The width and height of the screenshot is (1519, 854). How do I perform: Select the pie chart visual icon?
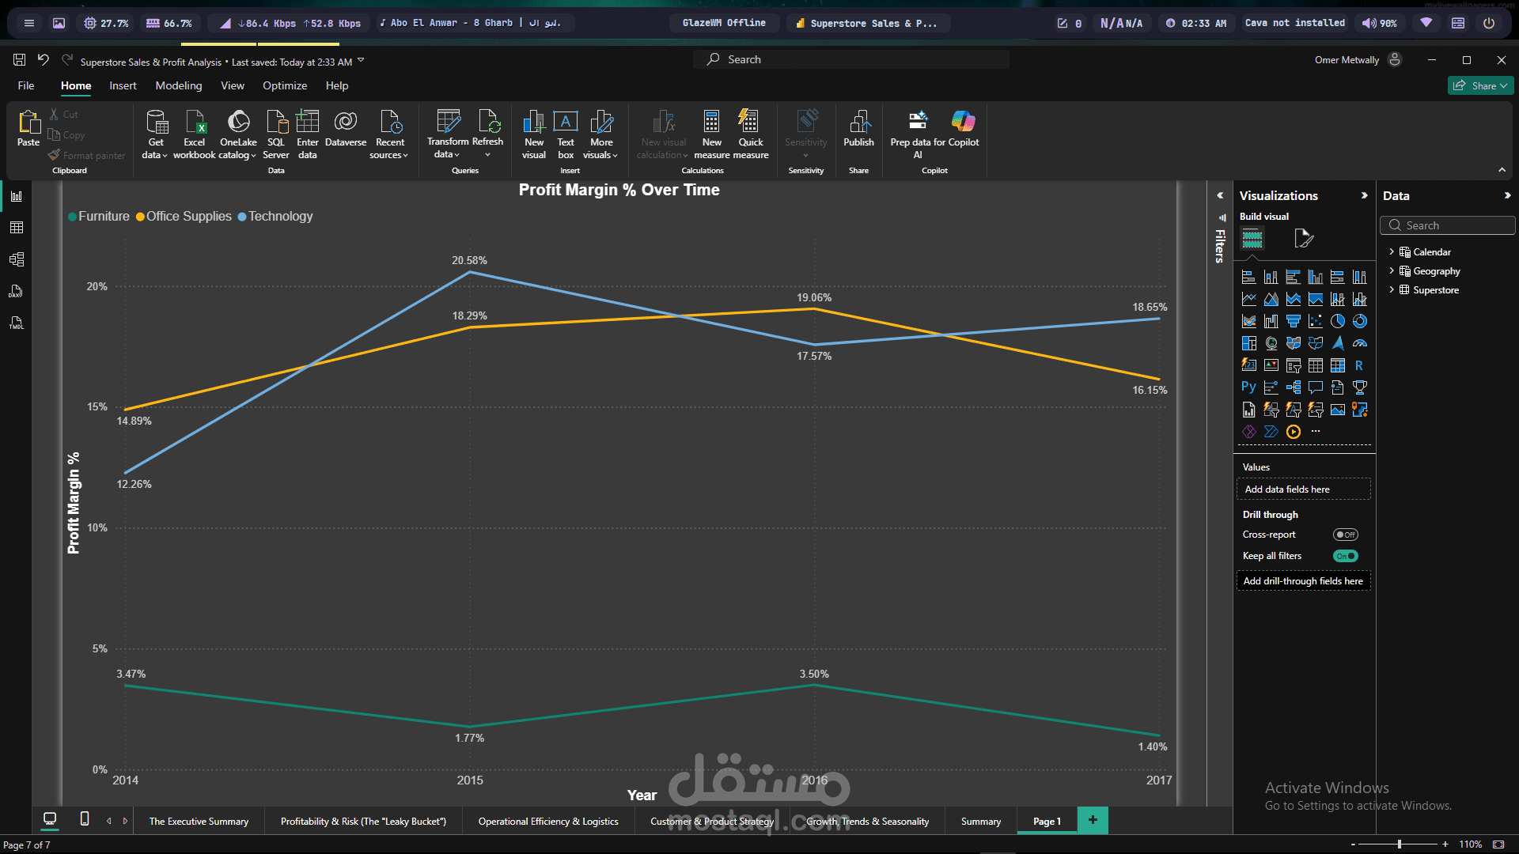point(1337,321)
